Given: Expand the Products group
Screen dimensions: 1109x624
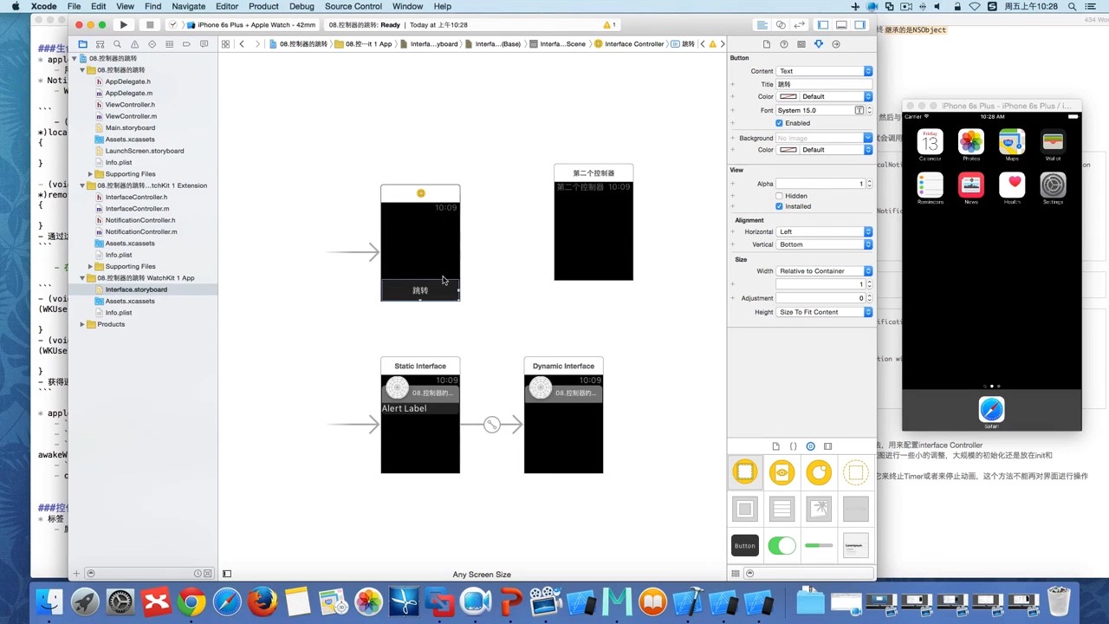Looking at the screenshot, I should [82, 324].
